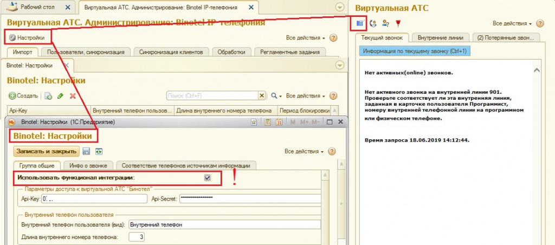
Task: Click the phone-with-contact icon in Виртуальная АТС toolbar
Action: point(373,23)
